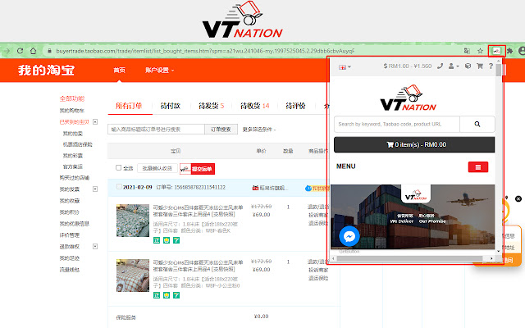Screen dimensions: 525x328
Task: Tick the 全选 select-all checkbox
Action: 118,167
